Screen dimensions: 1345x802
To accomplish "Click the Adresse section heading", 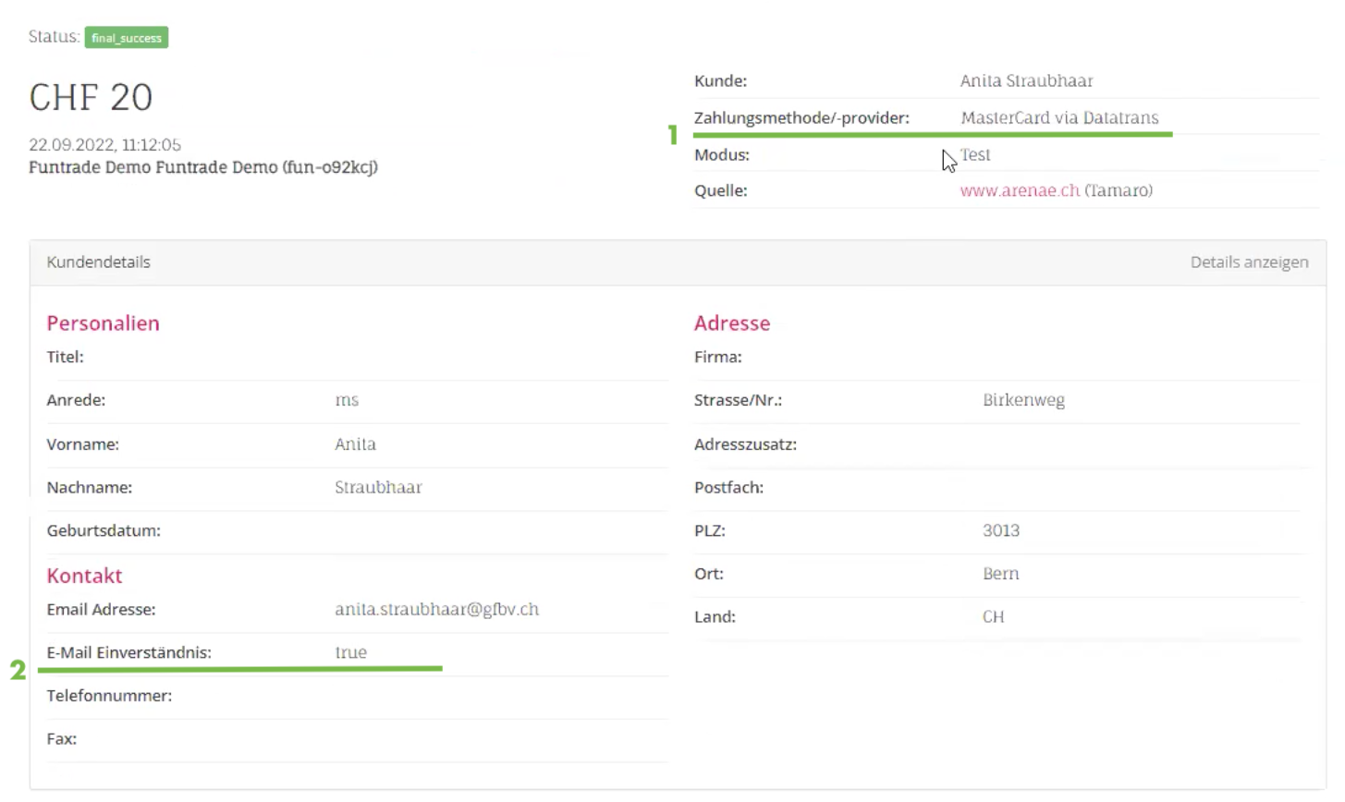I will [732, 323].
